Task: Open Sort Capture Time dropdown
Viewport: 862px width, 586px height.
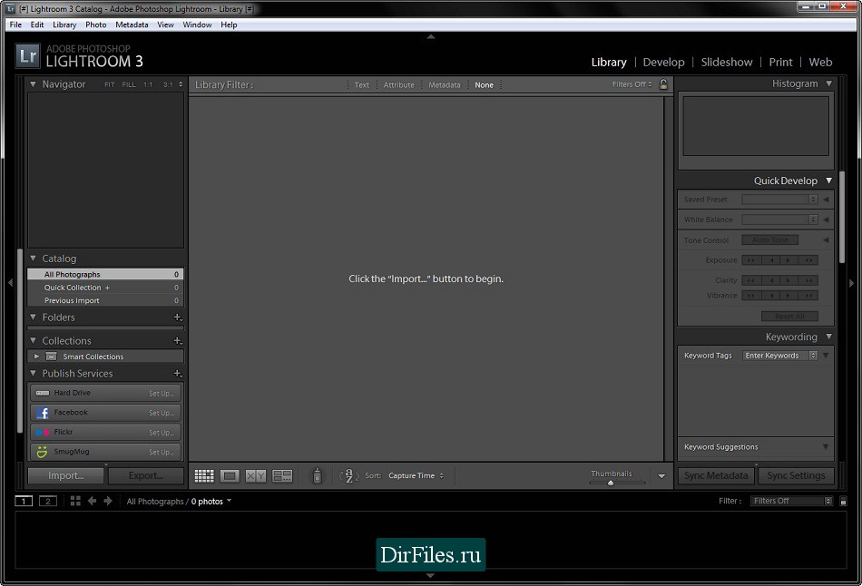Action: (x=416, y=475)
